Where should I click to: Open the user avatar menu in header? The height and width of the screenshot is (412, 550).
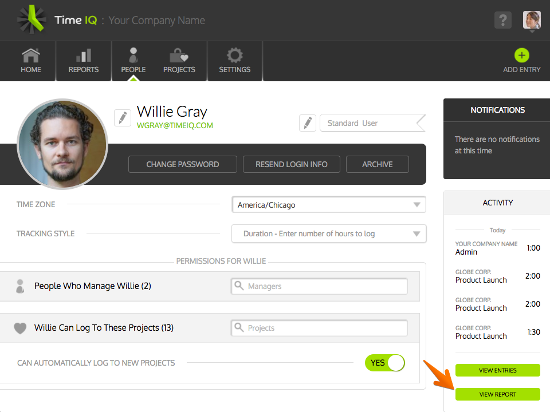pyautogui.click(x=532, y=21)
